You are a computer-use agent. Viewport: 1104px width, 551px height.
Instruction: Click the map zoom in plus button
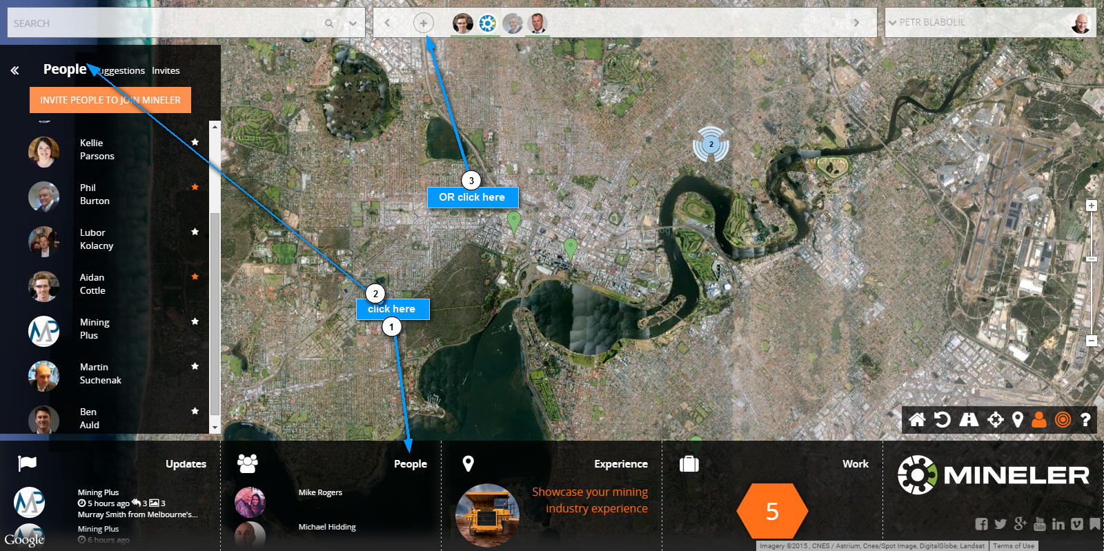pos(1092,206)
